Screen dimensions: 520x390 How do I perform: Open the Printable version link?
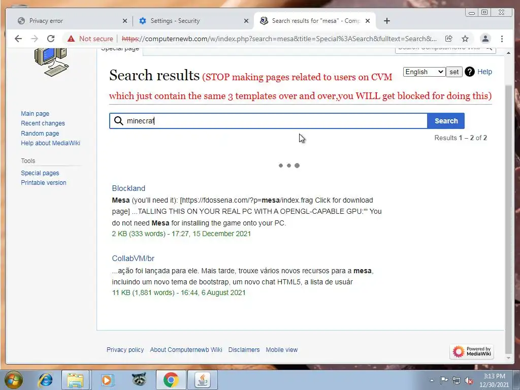tap(44, 183)
